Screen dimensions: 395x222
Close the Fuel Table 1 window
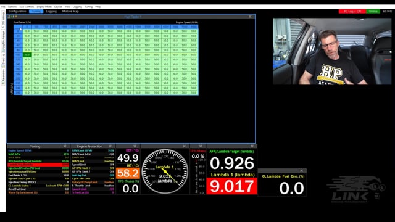250,17
